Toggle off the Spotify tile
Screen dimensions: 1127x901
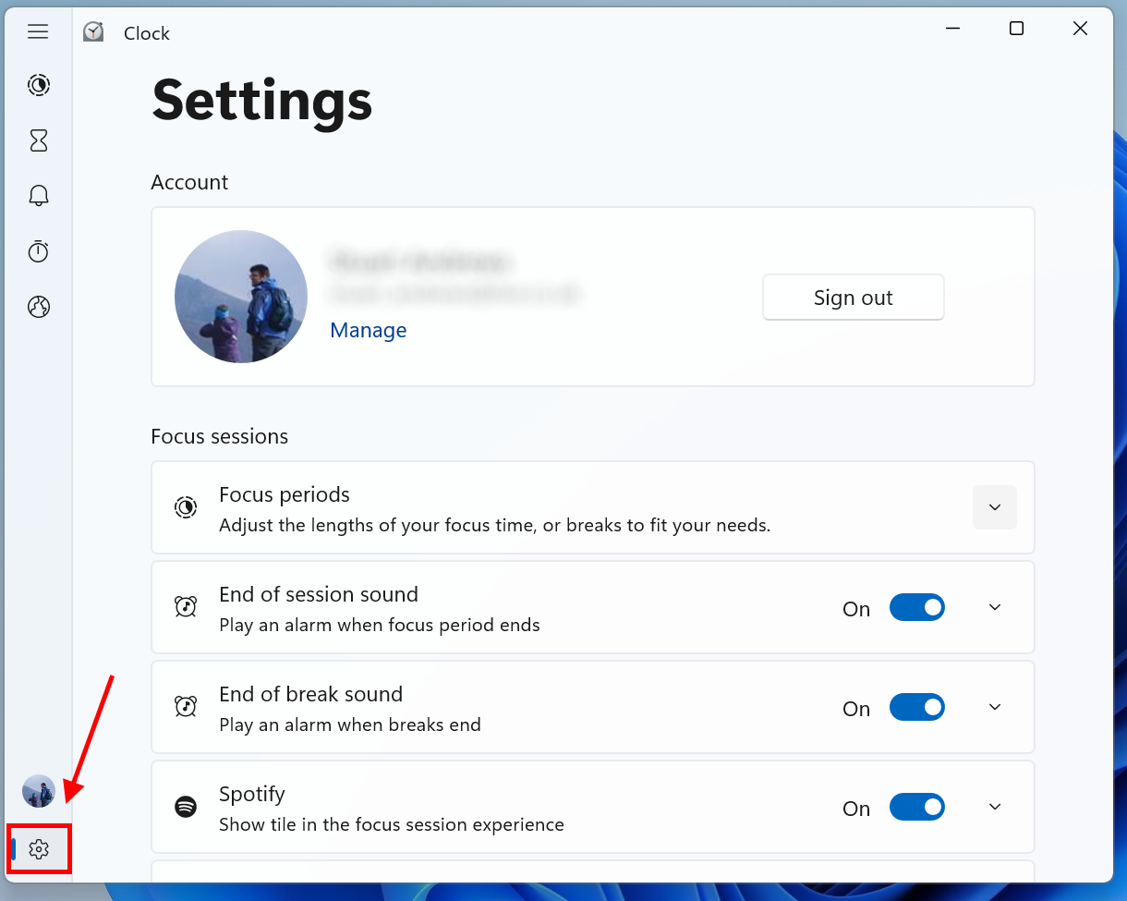tap(916, 807)
